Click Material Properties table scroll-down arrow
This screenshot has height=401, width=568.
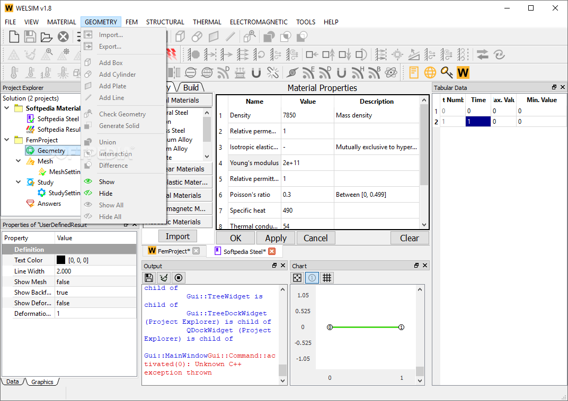[424, 224]
